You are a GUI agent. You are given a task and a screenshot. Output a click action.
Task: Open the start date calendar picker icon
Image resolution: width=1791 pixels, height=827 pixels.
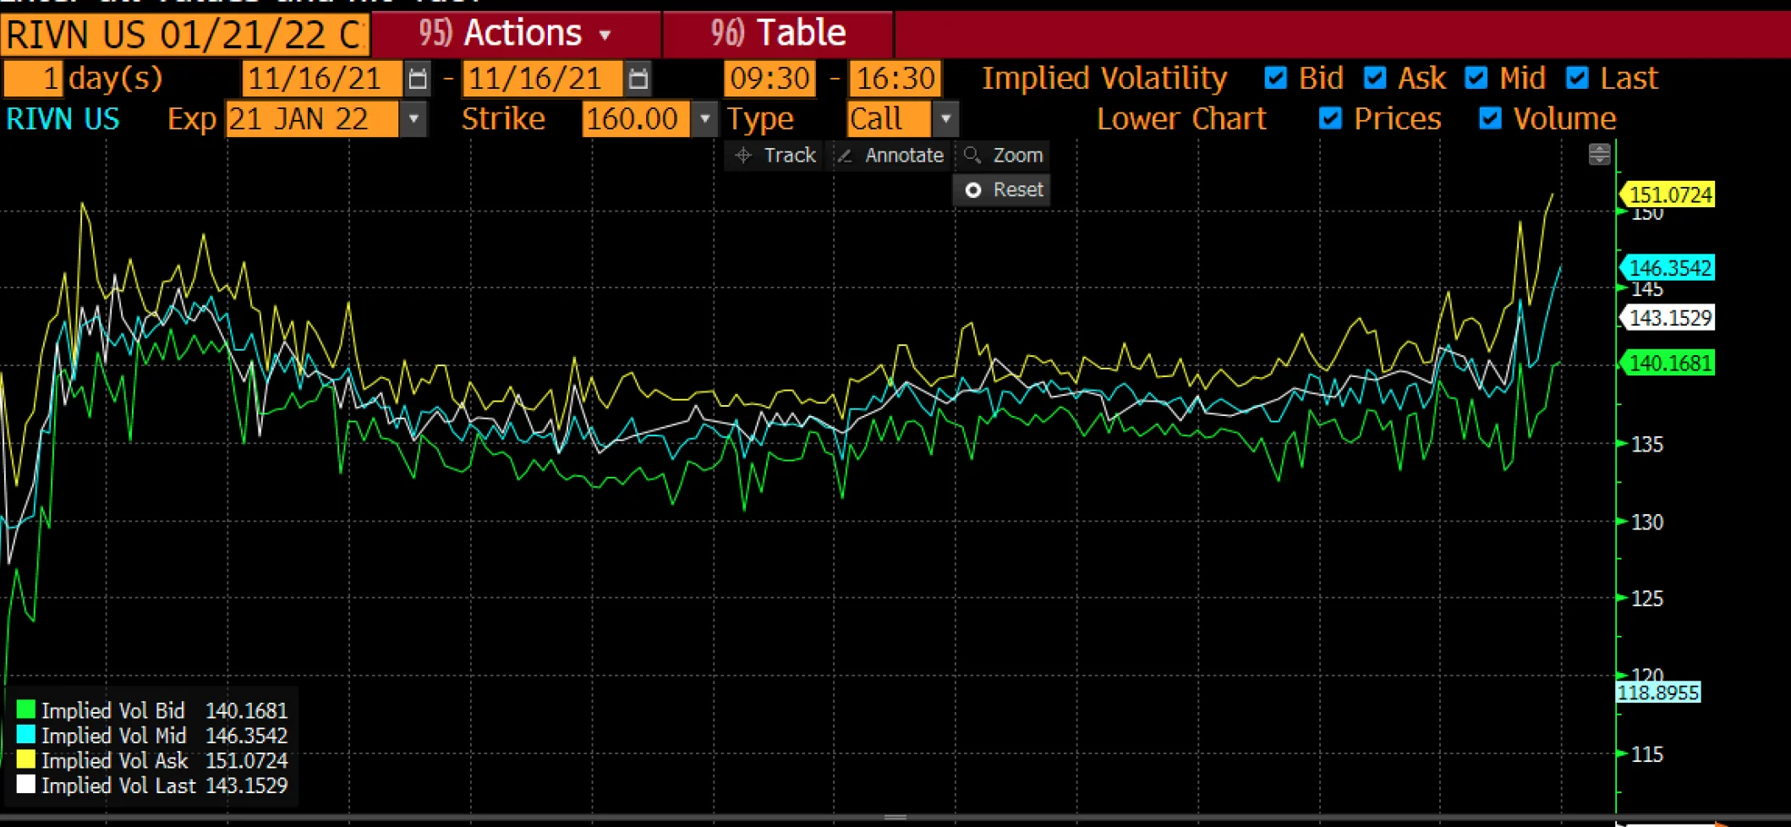417,79
